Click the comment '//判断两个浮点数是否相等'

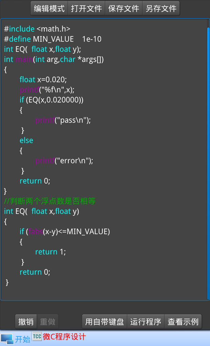coord(50,201)
